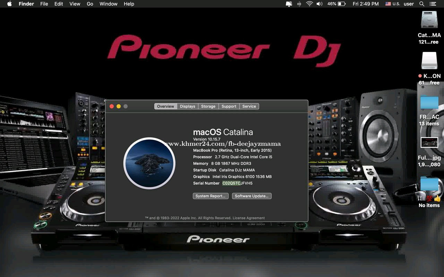Open the Apple menu
Screen dimensions: 444x277
(x=9, y=4)
